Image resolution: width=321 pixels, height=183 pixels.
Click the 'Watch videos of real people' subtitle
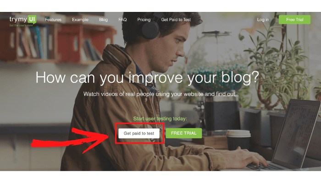[160, 94]
